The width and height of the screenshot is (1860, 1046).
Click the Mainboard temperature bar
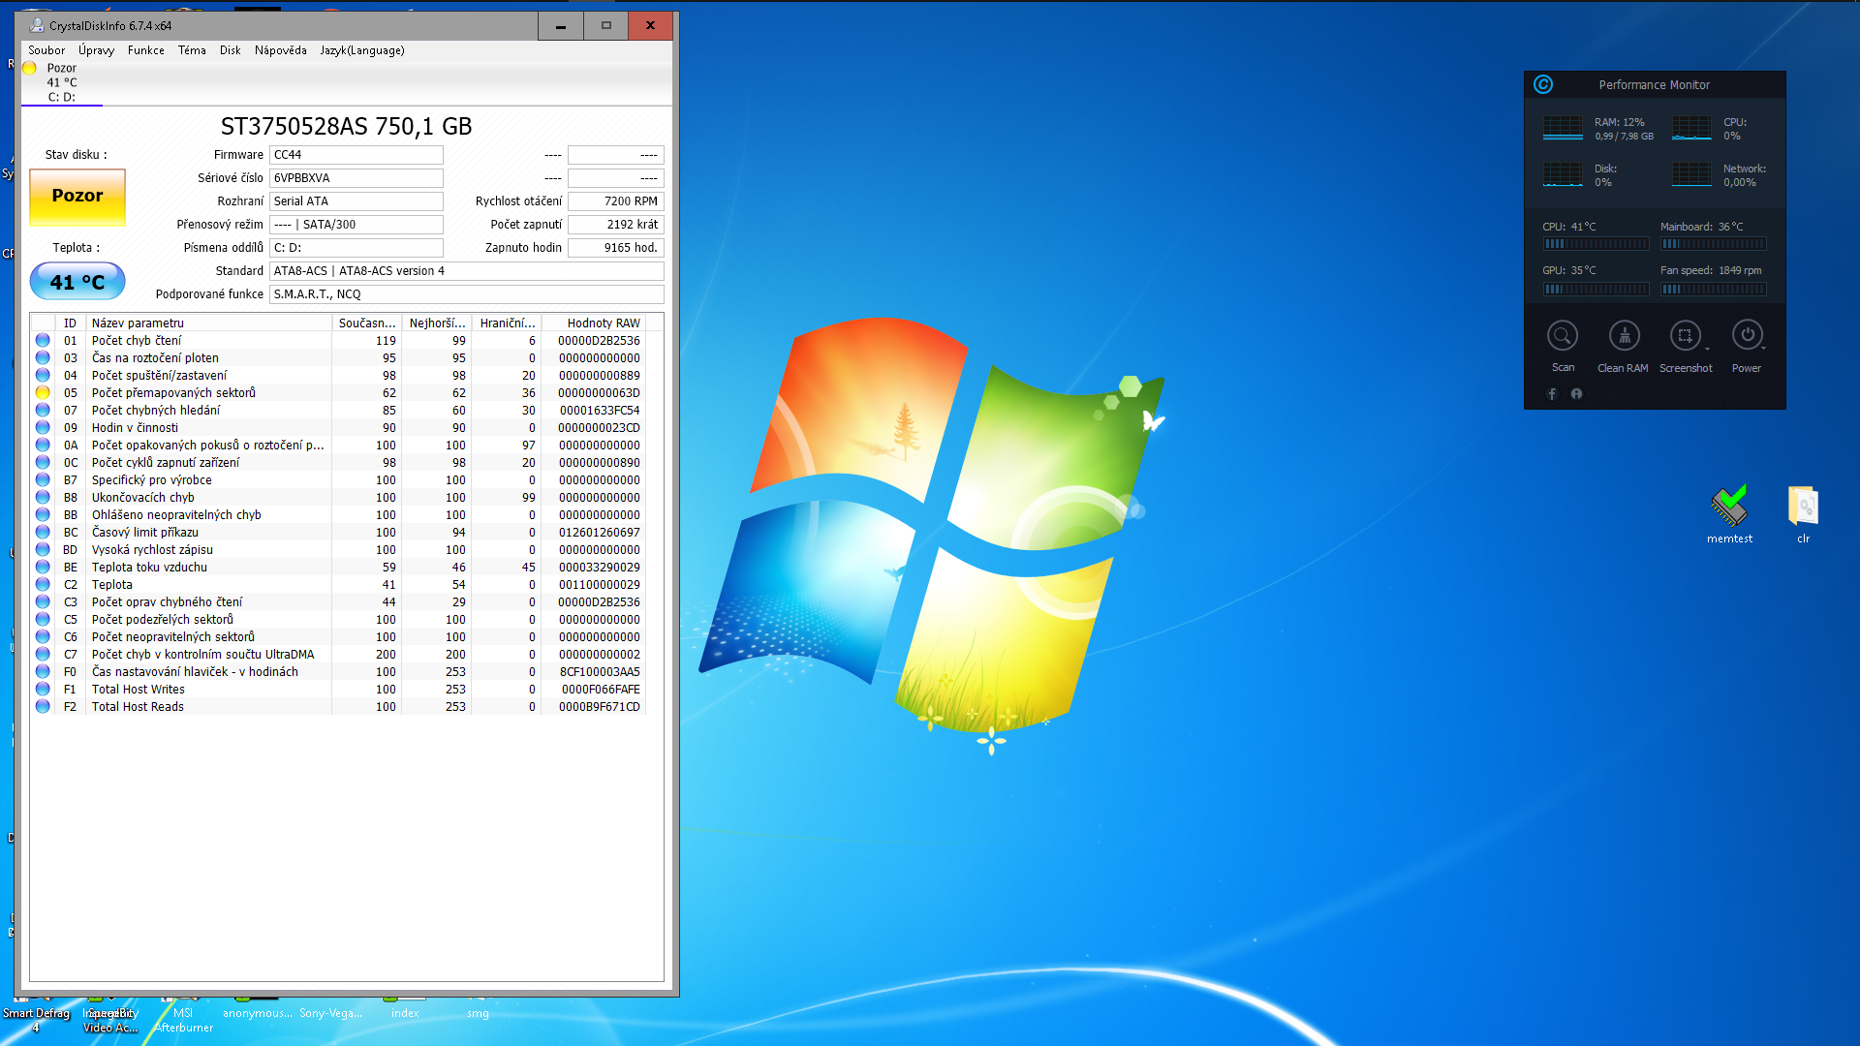point(1713,244)
